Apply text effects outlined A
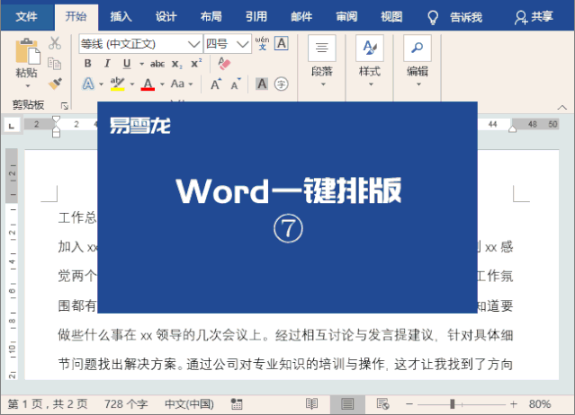Image resolution: width=575 pixels, height=415 pixels. [x=88, y=84]
